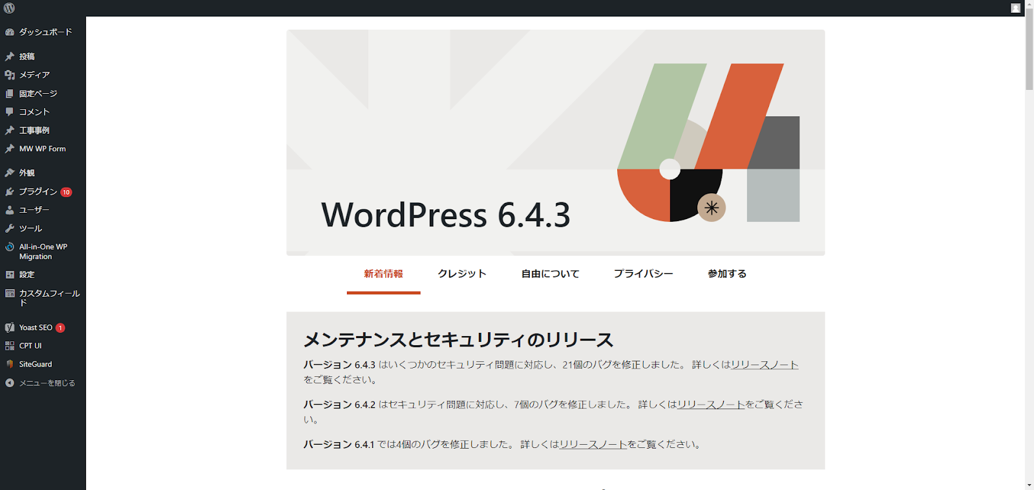1034x490 pixels.
Task: Click the Yoast SEO notification badge 1
Action: 60,328
